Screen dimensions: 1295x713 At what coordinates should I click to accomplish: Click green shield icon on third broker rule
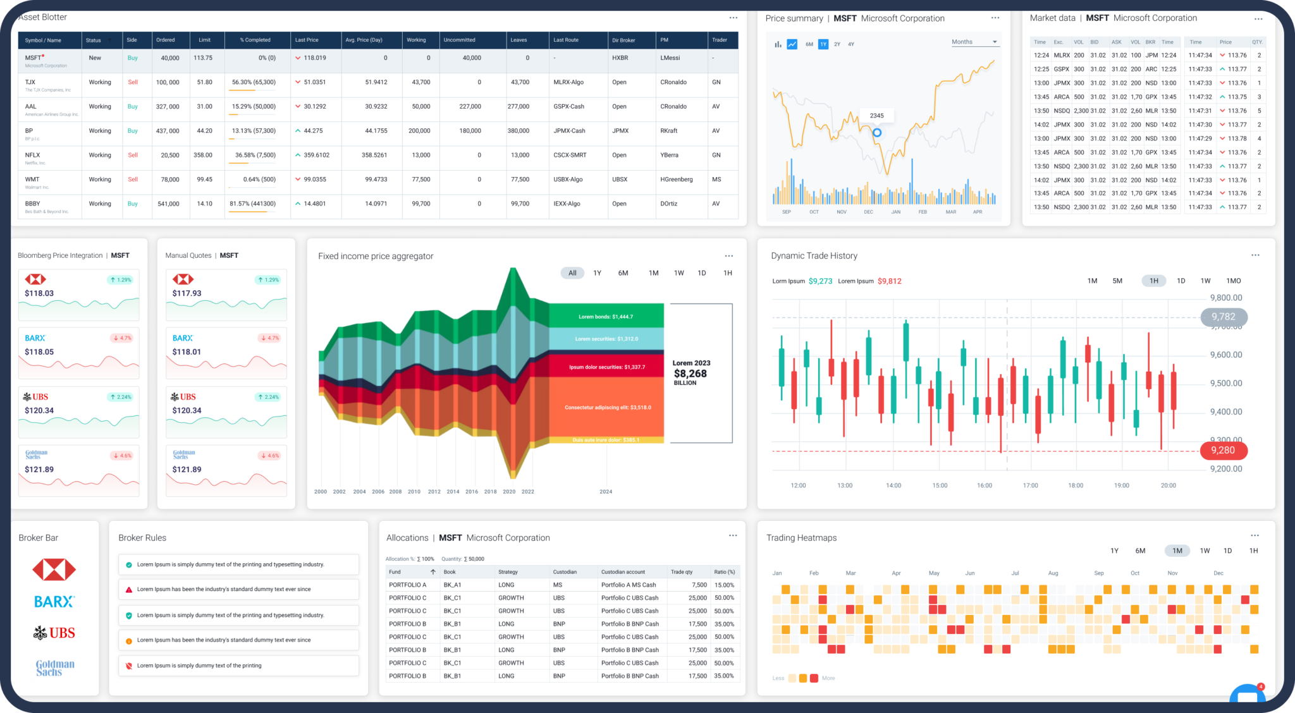[129, 615]
